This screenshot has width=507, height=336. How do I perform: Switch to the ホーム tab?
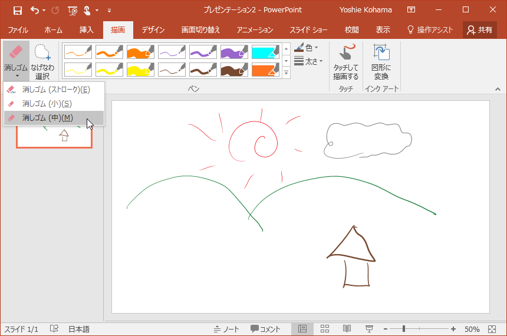[53, 30]
